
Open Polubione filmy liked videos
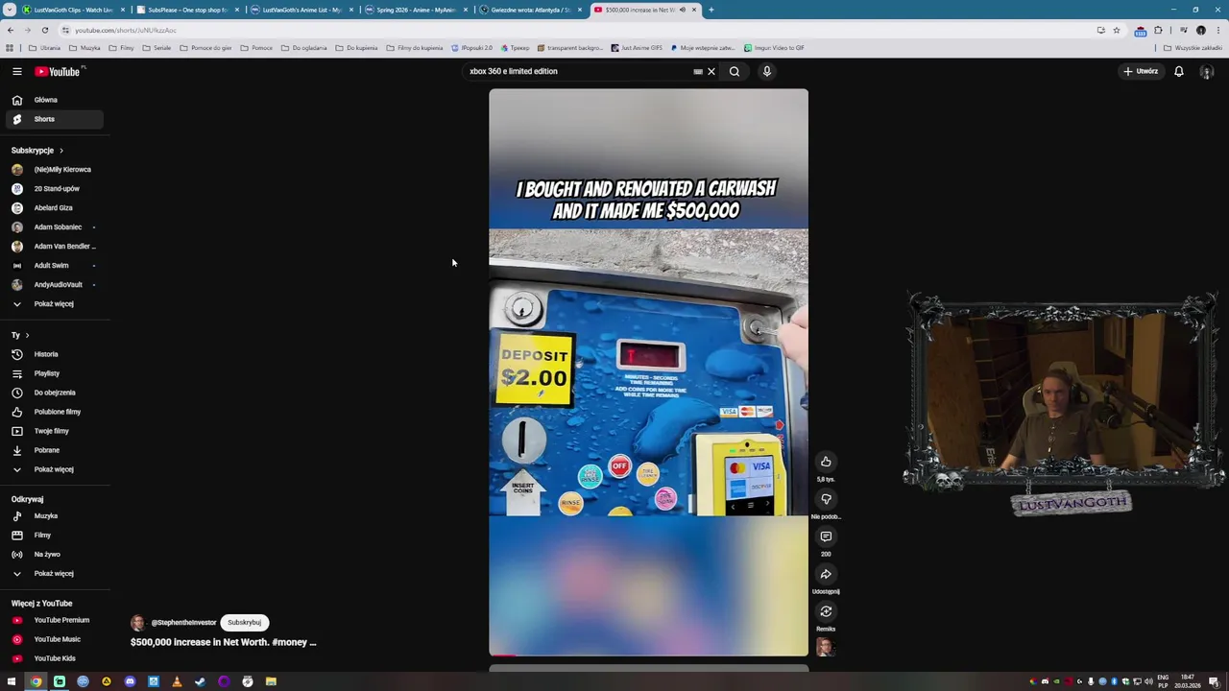click(x=56, y=412)
